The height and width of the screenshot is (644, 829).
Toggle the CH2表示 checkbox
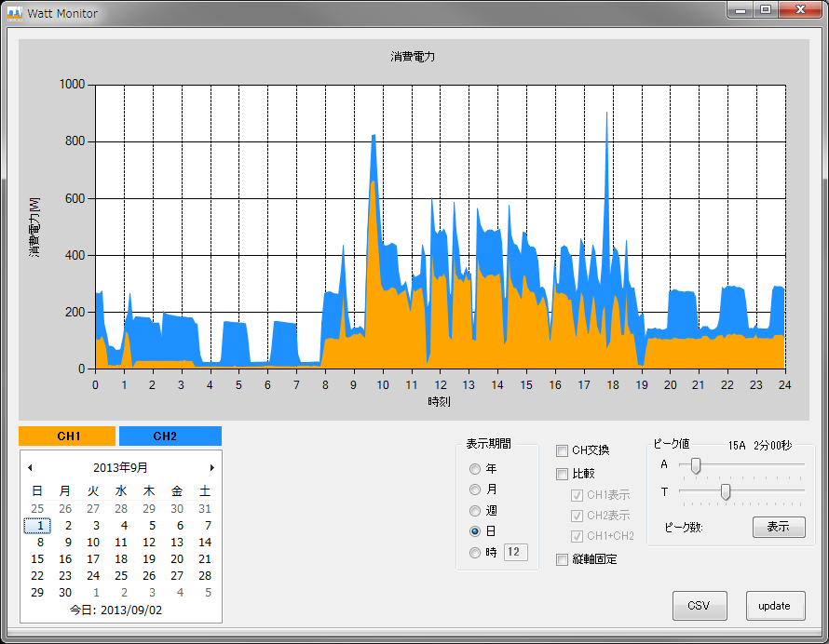click(577, 516)
